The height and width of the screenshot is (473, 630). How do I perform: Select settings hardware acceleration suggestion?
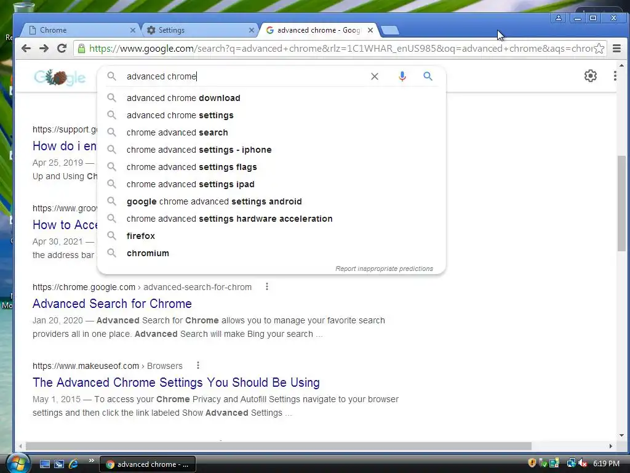coord(271,219)
